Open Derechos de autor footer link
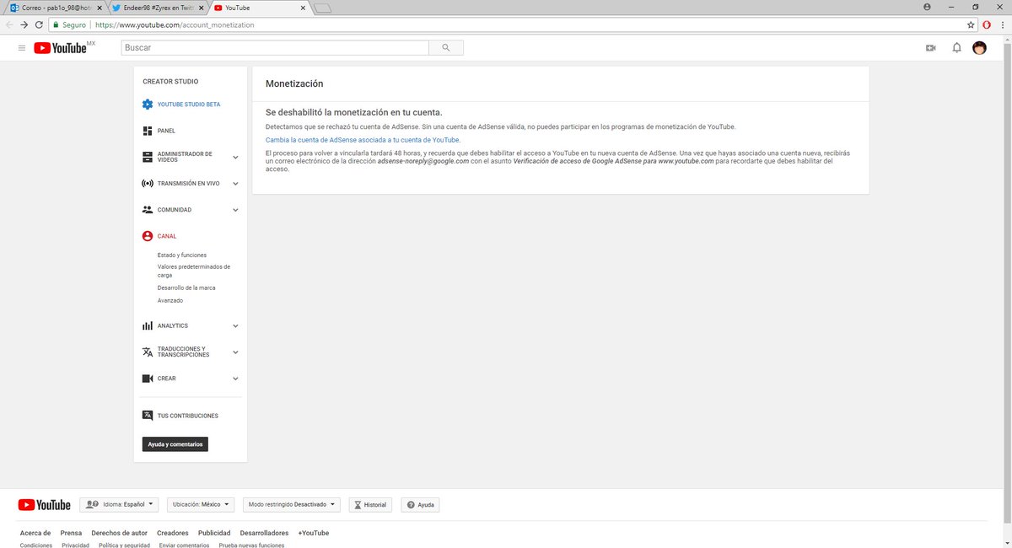Viewport: 1012px width, 548px height. tap(120, 533)
